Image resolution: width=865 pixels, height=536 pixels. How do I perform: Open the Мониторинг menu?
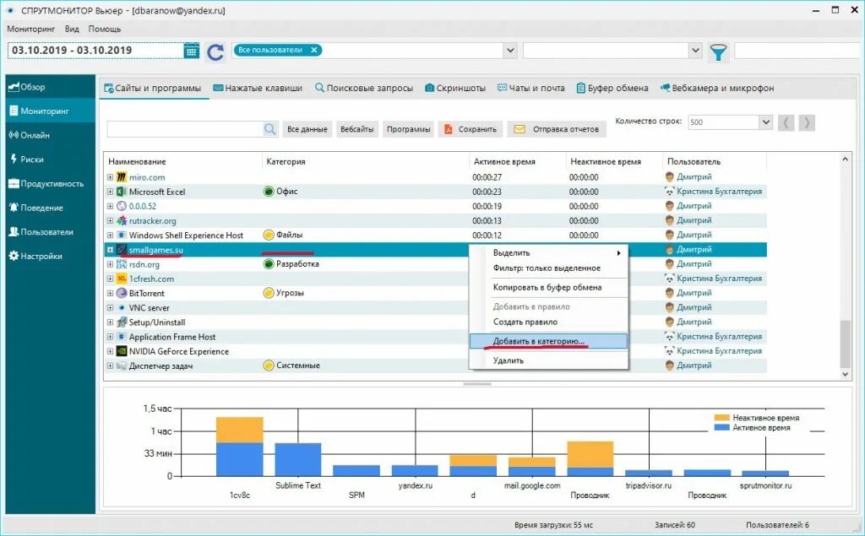coord(31,29)
